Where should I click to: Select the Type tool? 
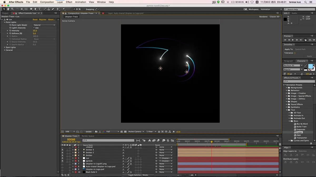(39, 9)
